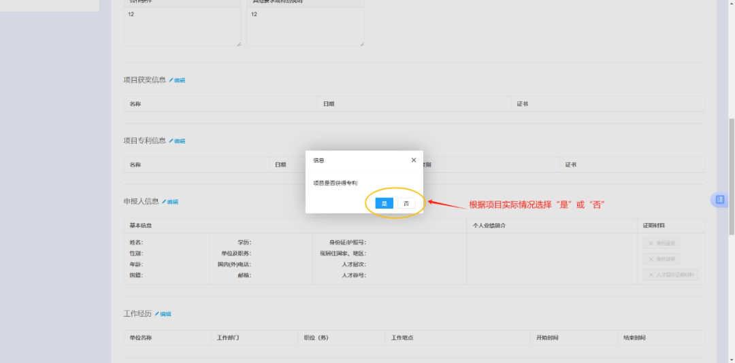Viewport: 735px width, 363px height.
Task: Click the blue 译 translate floating icon
Action: pos(720,200)
